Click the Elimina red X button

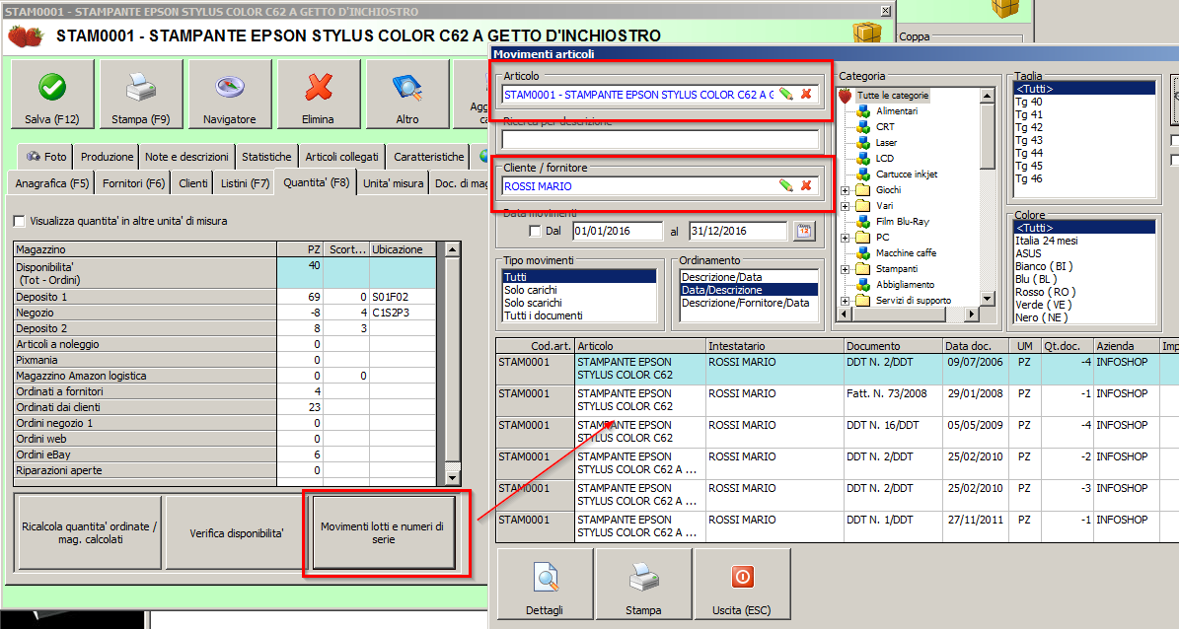318,94
